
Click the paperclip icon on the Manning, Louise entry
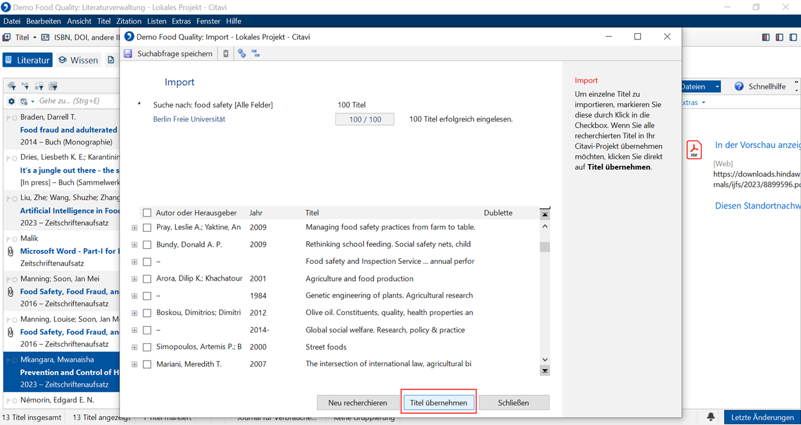[10, 332]
